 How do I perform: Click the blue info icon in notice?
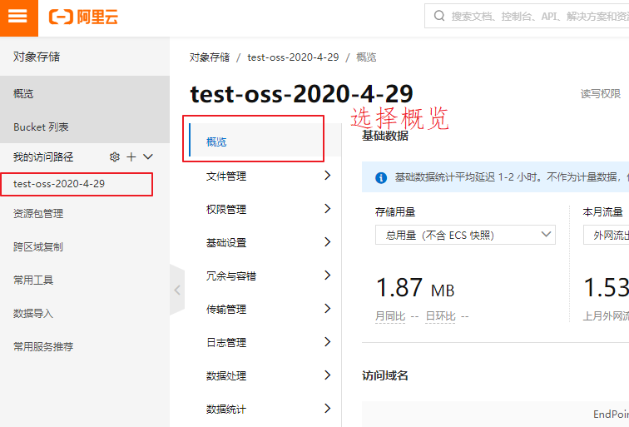click(x=381, y=177)
